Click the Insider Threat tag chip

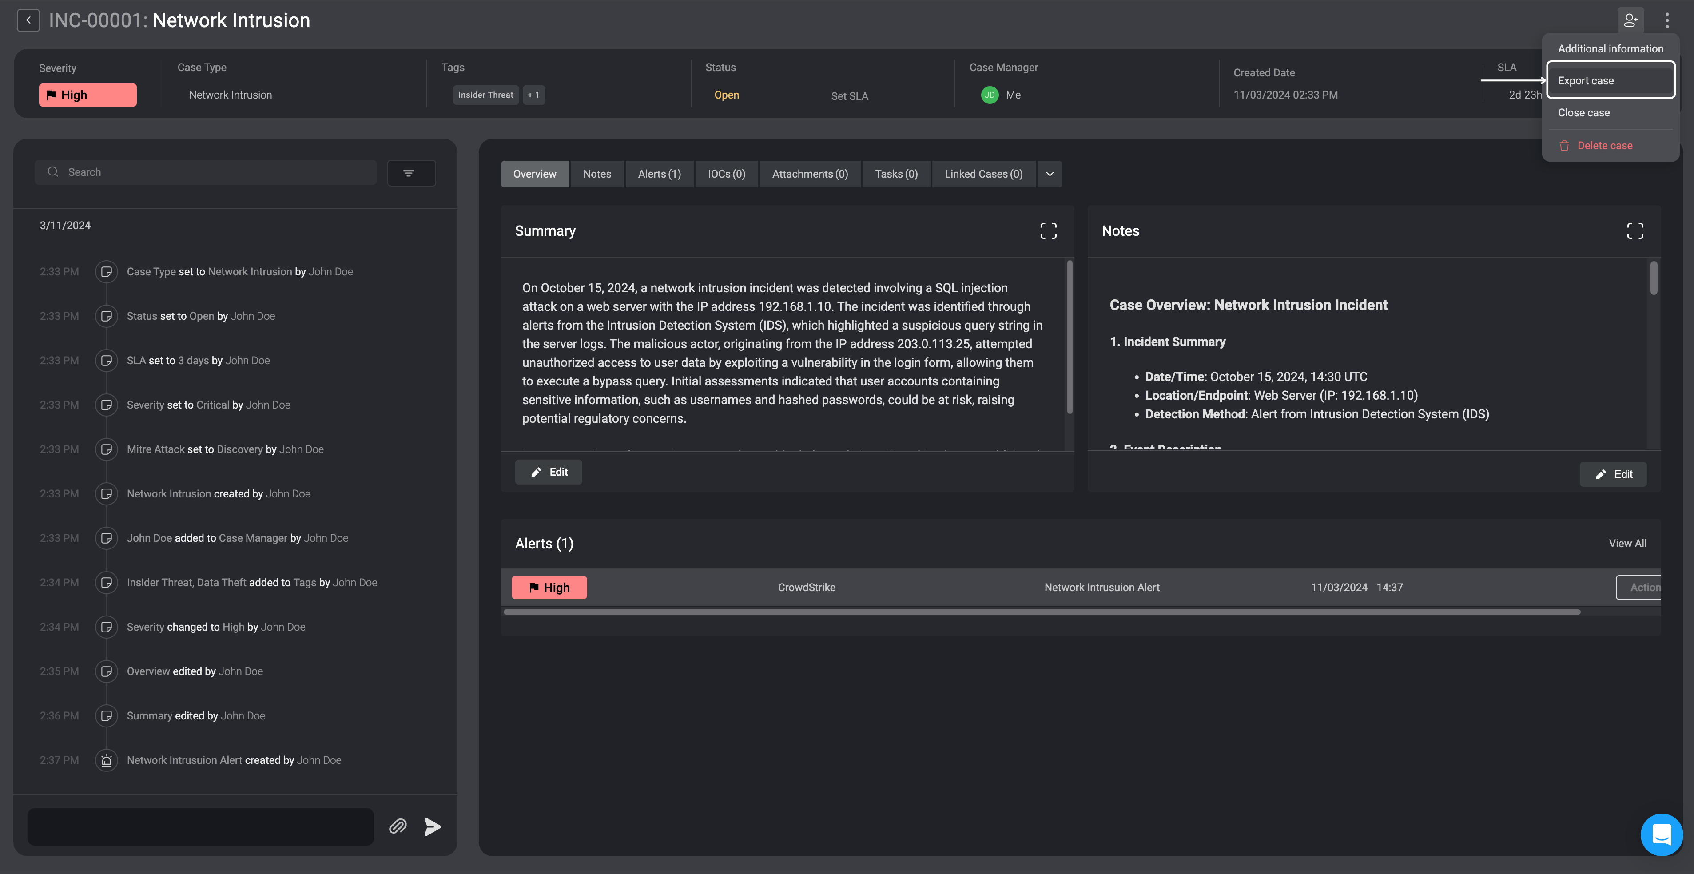pyautogui.click(x=485, y=95)
